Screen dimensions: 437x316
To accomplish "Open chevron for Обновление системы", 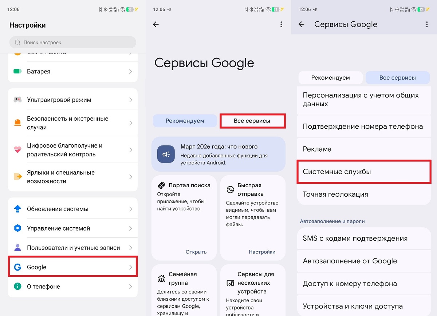I will coord(130,209).
